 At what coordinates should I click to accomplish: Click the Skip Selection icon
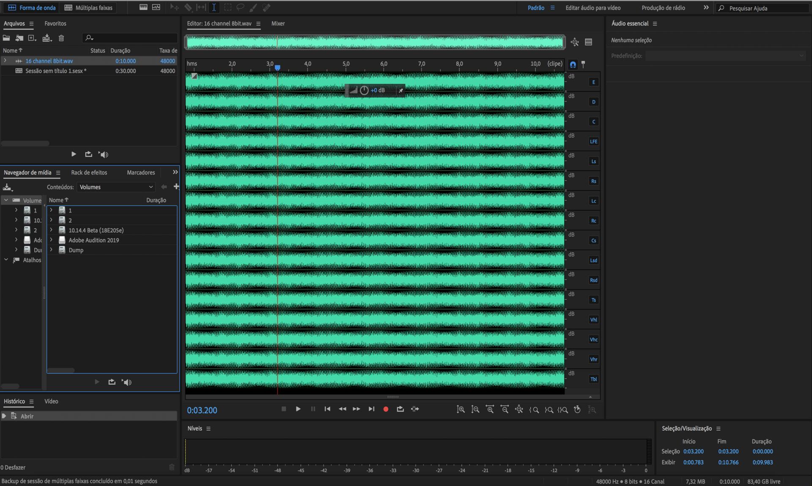(x=415, y=409)
